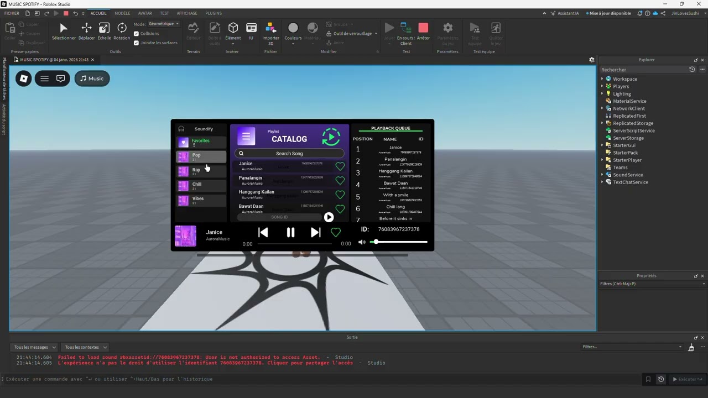Viewport: 708px width, 398px height.
Task: Open Importer 3D
Action: point(270,34)
